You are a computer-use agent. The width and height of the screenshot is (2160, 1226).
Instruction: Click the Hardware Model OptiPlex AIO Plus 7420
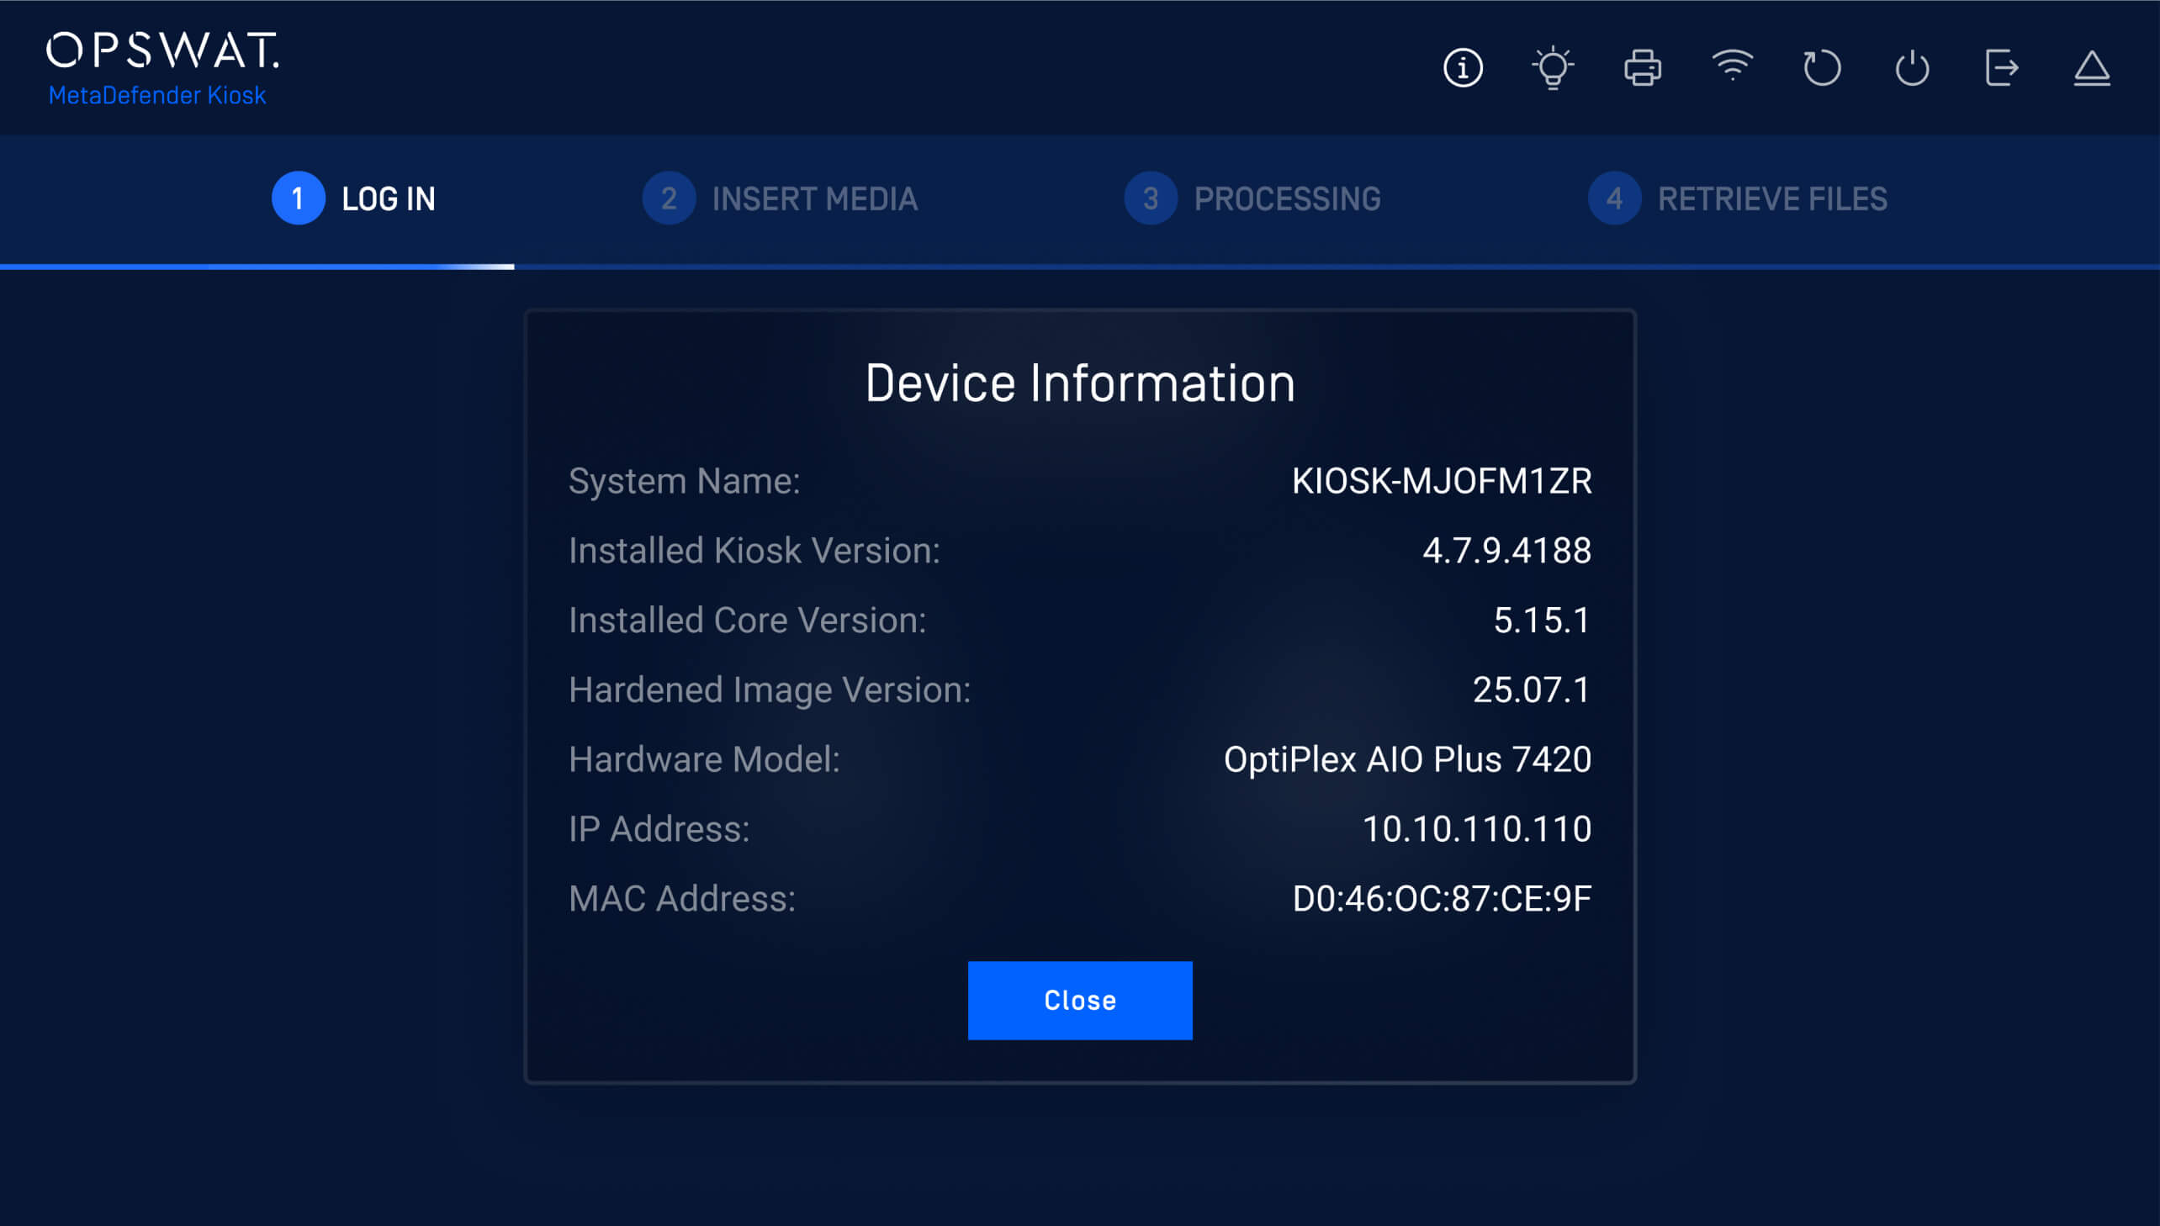pos(1408,758)
